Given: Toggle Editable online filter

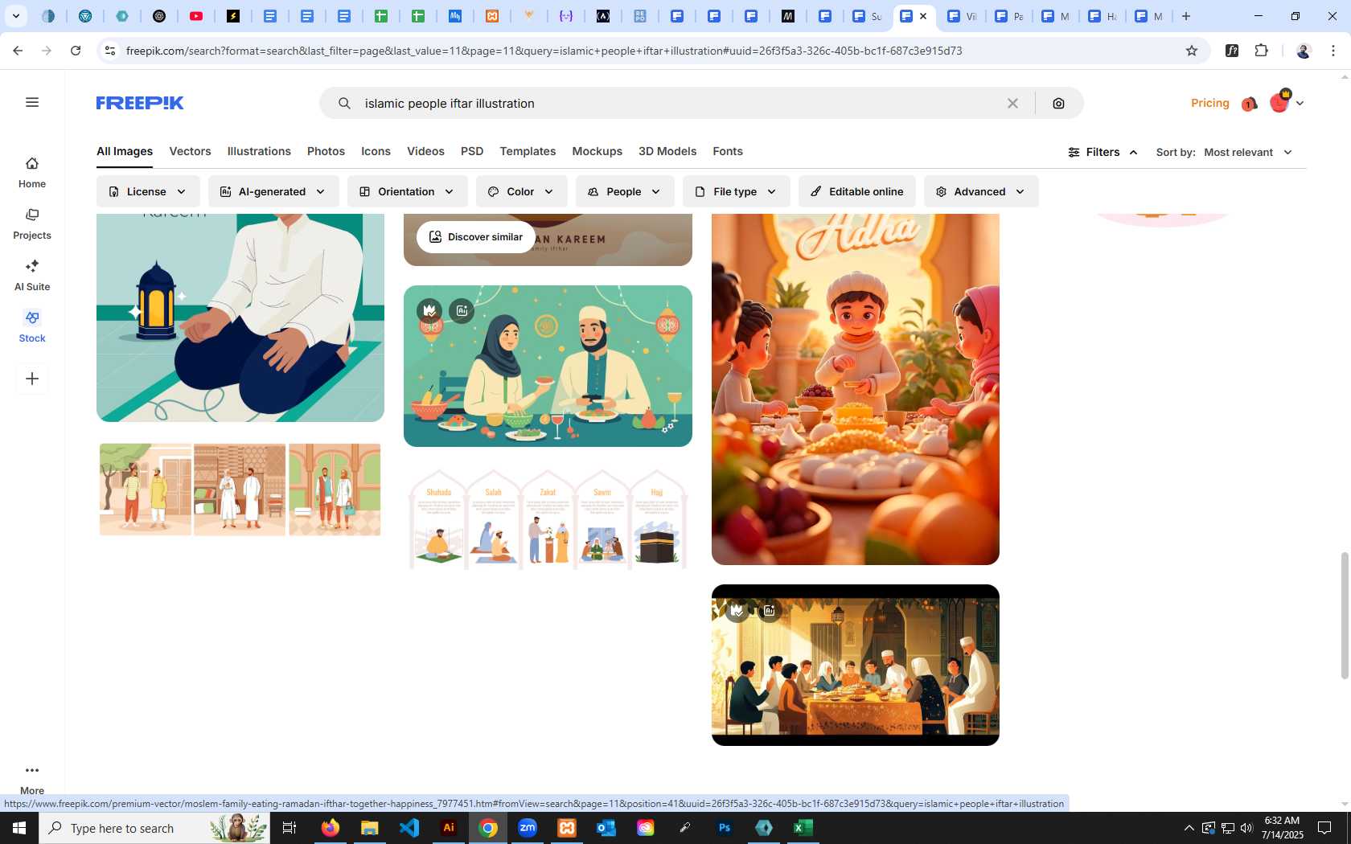Looking at the screenshot, I should click(856, 191).
